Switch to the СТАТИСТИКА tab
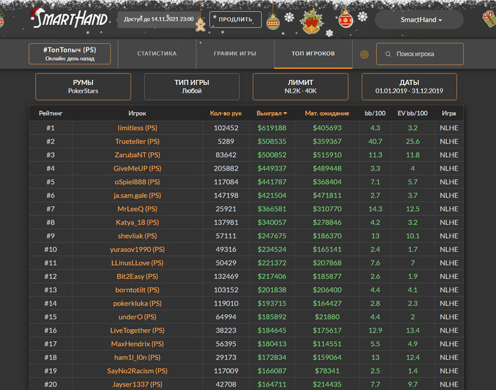 157,54
